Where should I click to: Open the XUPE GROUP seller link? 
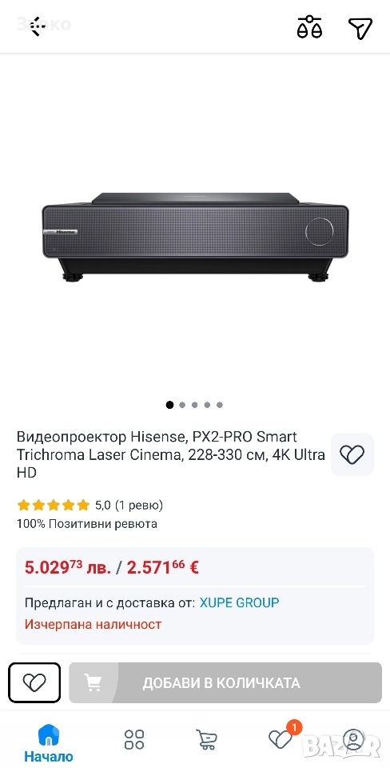click(239, 602)
